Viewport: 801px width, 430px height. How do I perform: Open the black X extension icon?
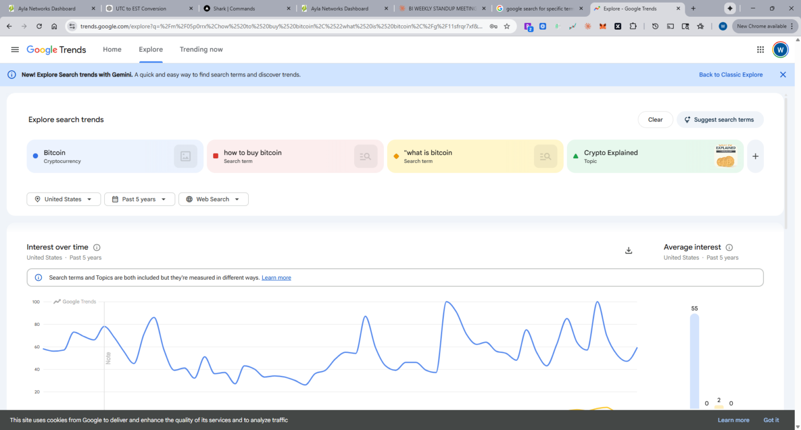click(x=618, y=26)
